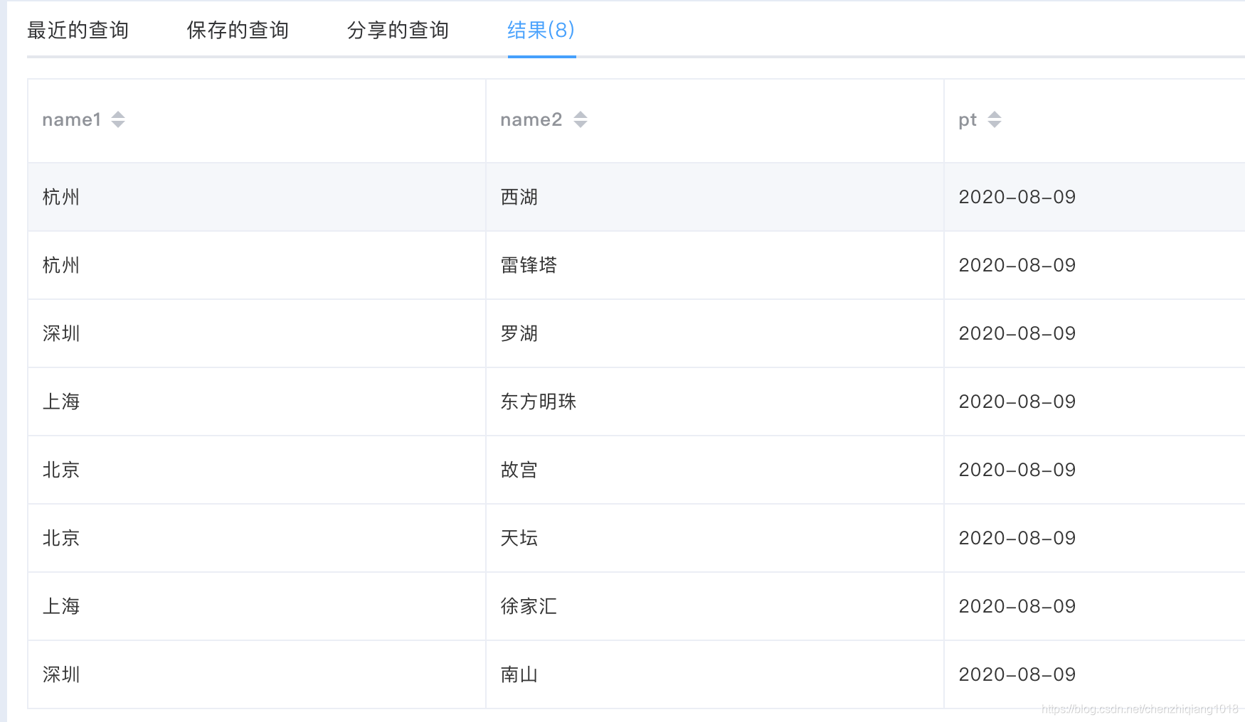This screenshot has height=722, width=1245.
Task: Open the 保存的查询 tab
Action: click(x=237, y=30)
